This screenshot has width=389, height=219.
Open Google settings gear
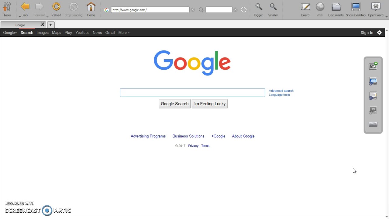click(x=379, y=33)
